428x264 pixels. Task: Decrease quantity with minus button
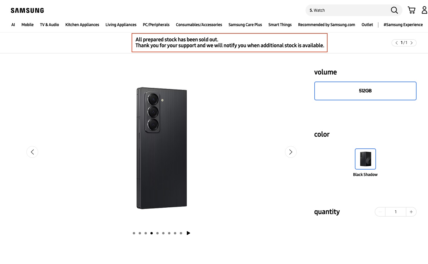(380, 212)
